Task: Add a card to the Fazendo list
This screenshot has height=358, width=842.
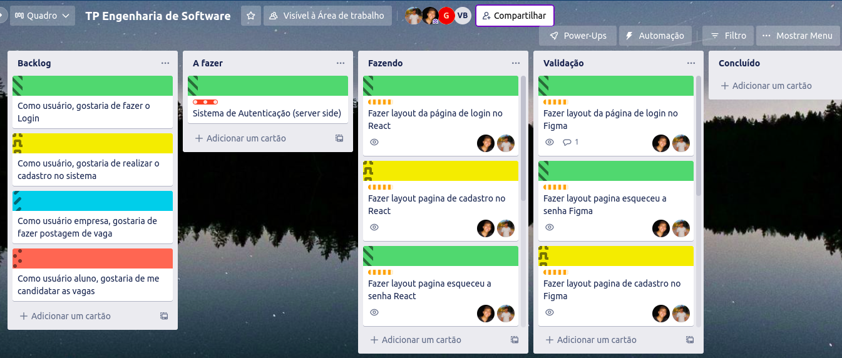Action: 416,340
